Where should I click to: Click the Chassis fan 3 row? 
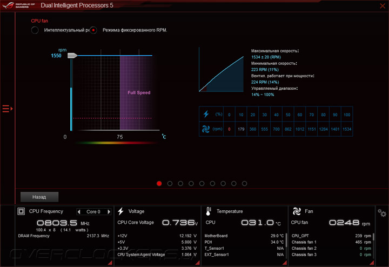331,255
